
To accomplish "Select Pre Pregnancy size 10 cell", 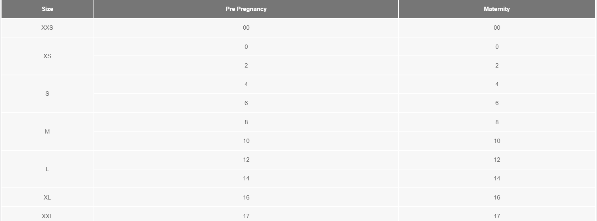I will click(246, 141).
